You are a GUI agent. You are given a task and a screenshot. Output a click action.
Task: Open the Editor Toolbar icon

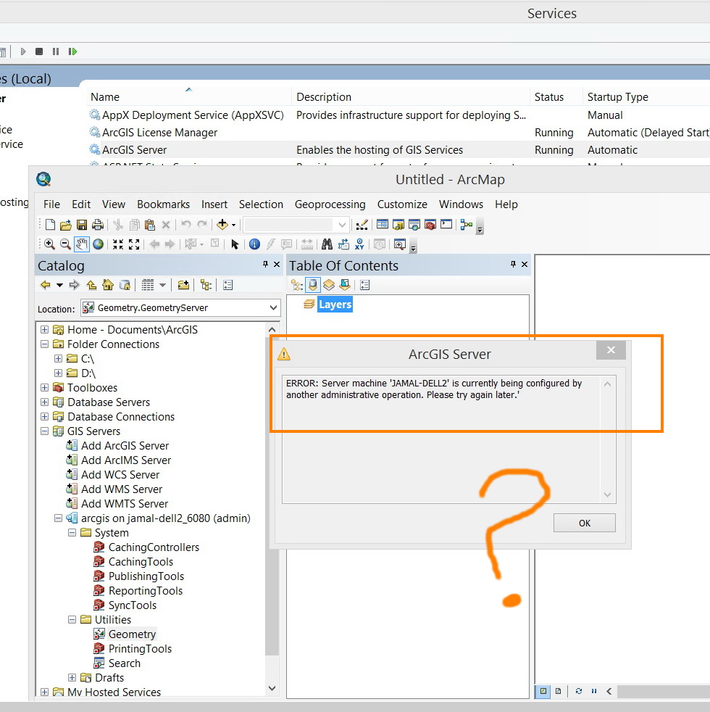coord(362,225)
